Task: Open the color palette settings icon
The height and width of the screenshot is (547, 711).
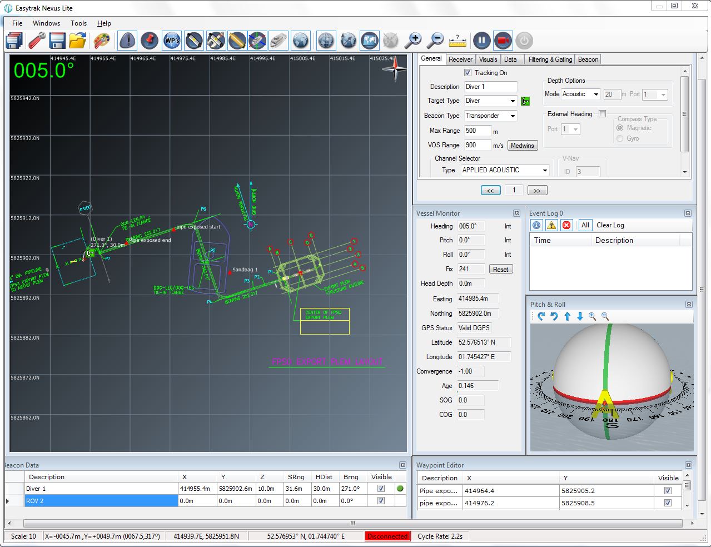Action: pos(101,41)
